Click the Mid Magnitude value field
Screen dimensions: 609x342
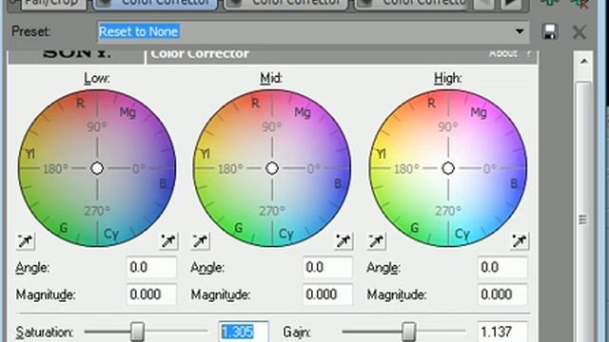pos(327,294)
